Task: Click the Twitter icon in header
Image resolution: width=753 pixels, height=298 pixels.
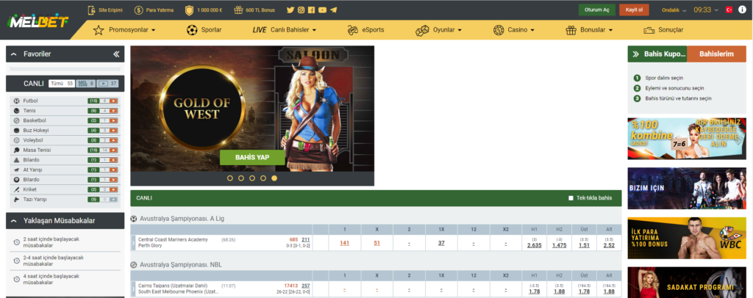Action: pyautogui.click(x=290, y=10)
